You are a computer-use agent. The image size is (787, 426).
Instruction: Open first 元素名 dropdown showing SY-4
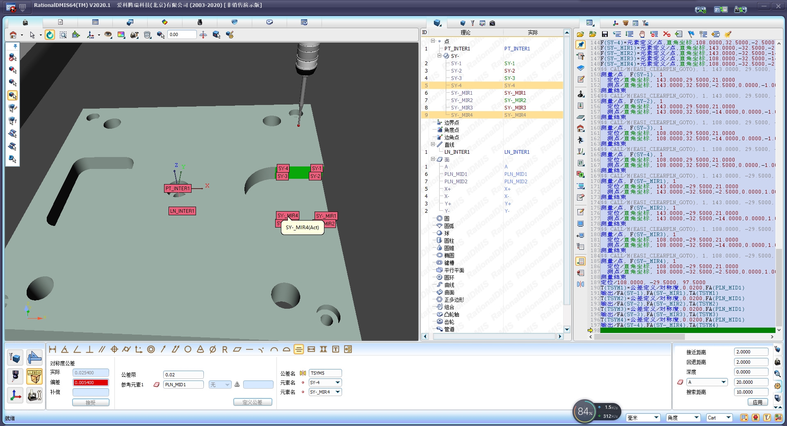click(338, 383)
